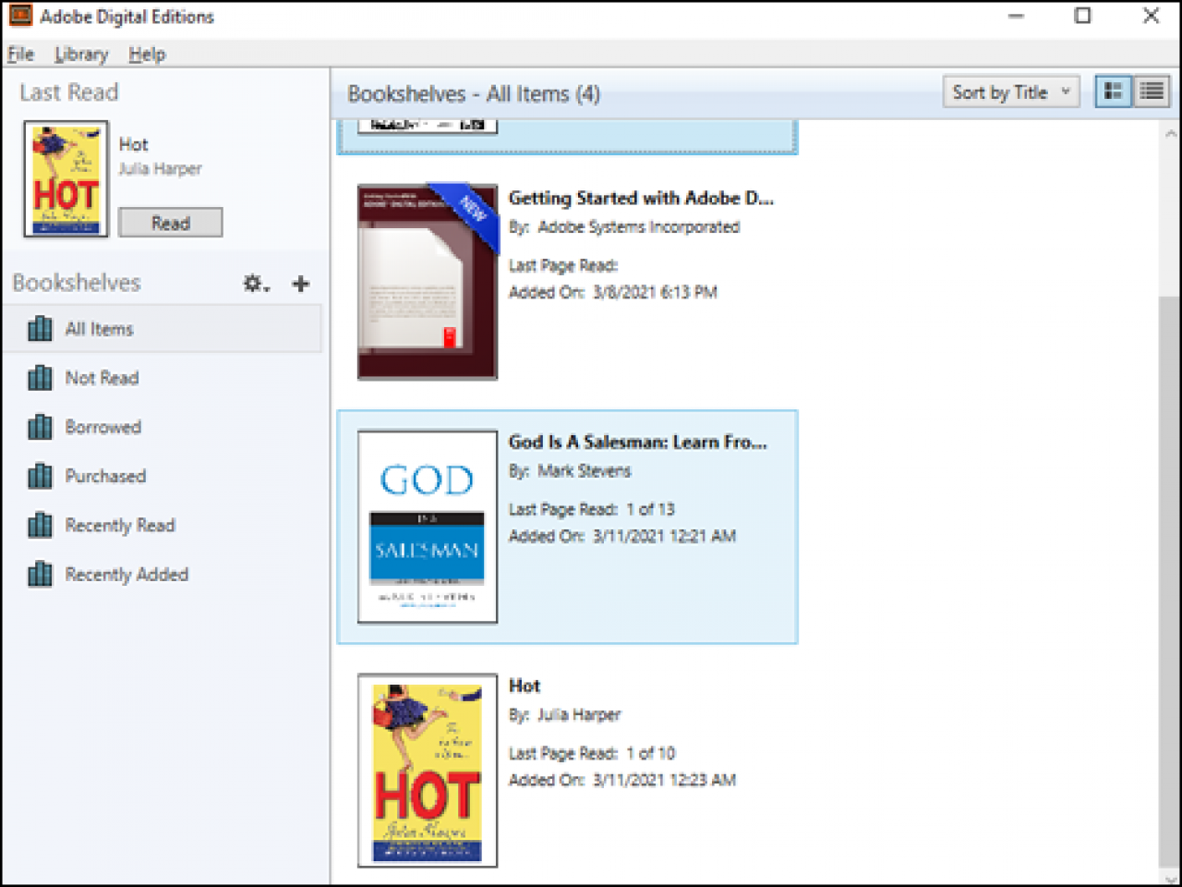Click Last Page Read 1 of 13
This screenshot has height=887, width=1182.
592,510
